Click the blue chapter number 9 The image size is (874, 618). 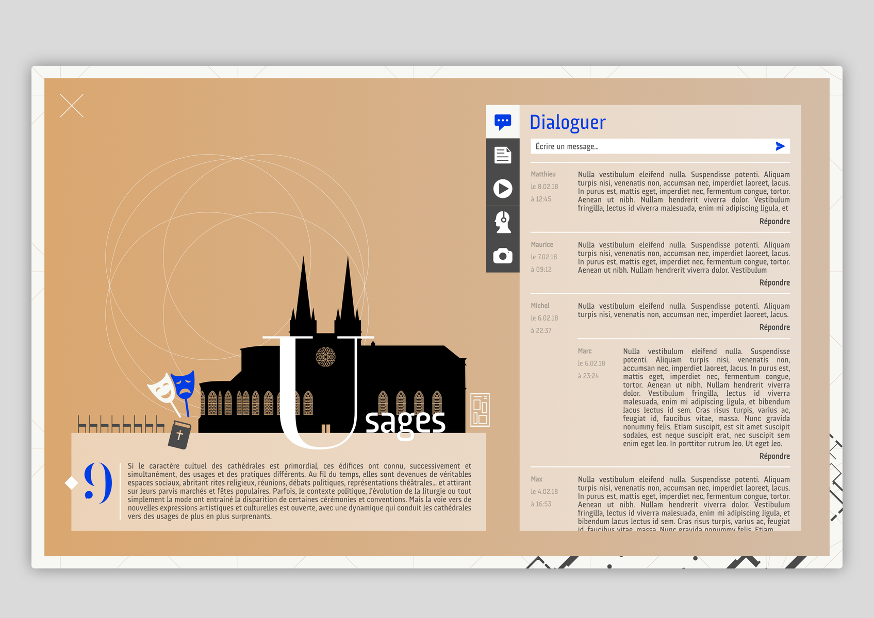tap(98, 482)
